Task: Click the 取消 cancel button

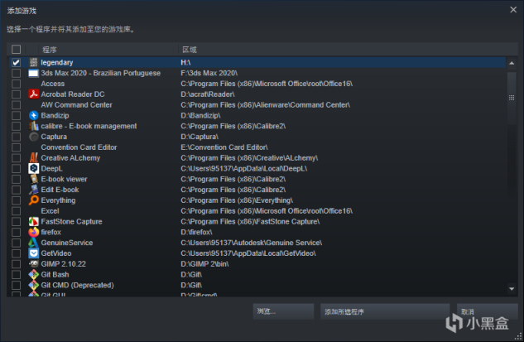Action: (x=488, y=311)
